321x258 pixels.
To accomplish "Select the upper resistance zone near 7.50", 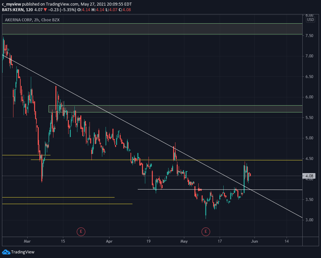I will pyautogui.click(x=152, y=29).
